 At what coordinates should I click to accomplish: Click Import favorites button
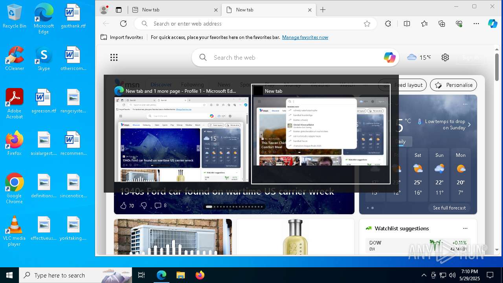click(x=122, y=37)
